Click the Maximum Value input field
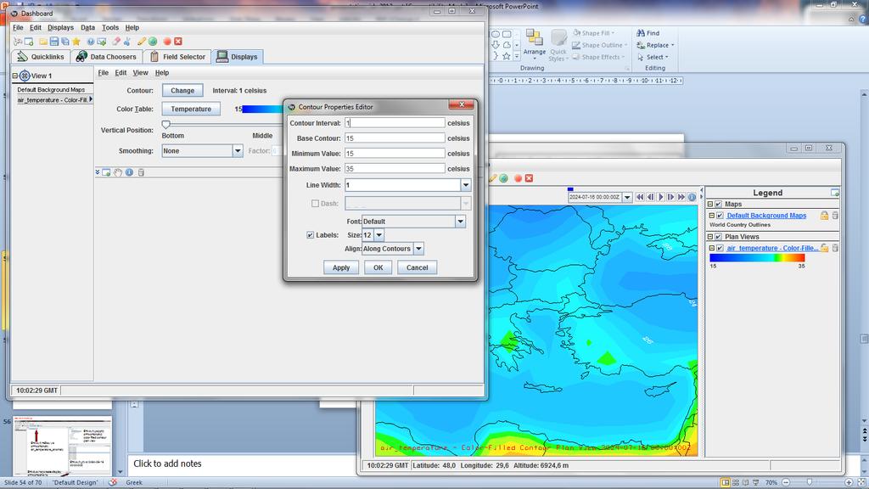 pos(395,169)
